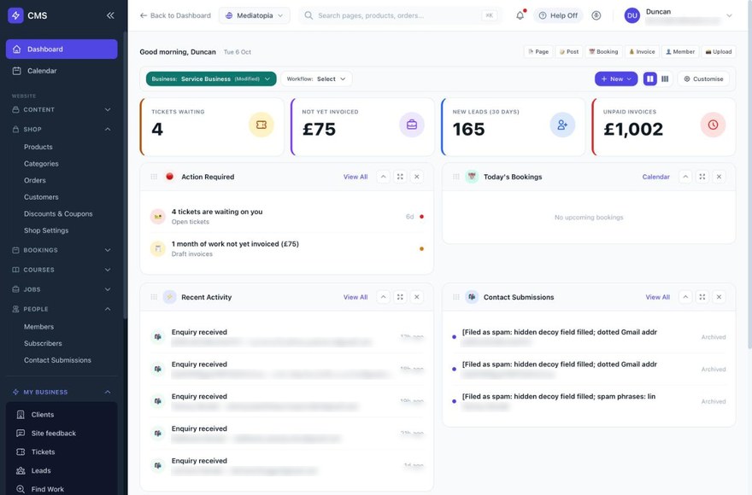Click the Not Yet Invoiced briefcase icon
Viewport: 752px width, 495px height.
[x=412, y=125]
